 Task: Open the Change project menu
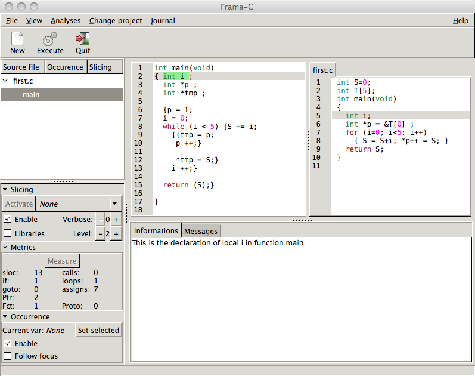pyautogui.click(x=116, y=21)
